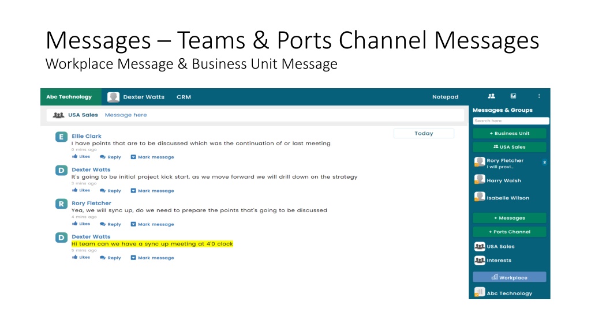Image resolution: width=591 pixels, height=332 pixels.
Task: Open the CRM menu item
Action: (x=184, y=97)
